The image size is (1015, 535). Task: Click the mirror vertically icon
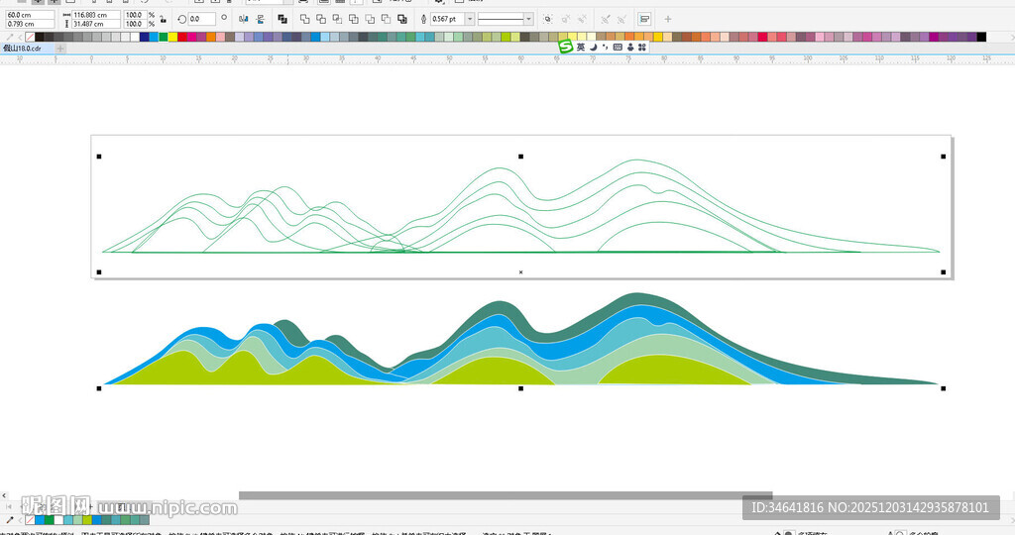coord(258,19)
